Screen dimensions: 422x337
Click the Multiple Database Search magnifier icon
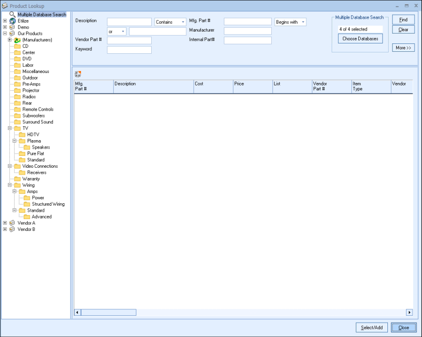(x=12, y=14)
